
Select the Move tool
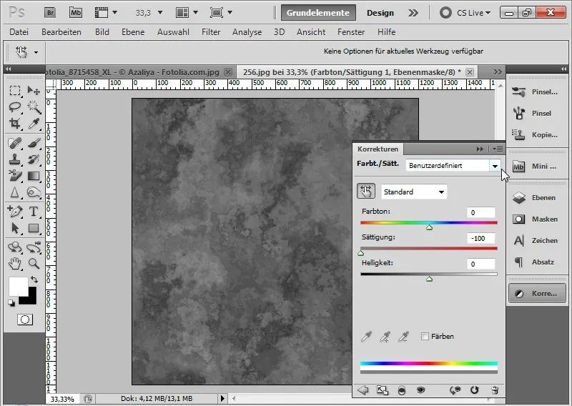tap(34, 90)
